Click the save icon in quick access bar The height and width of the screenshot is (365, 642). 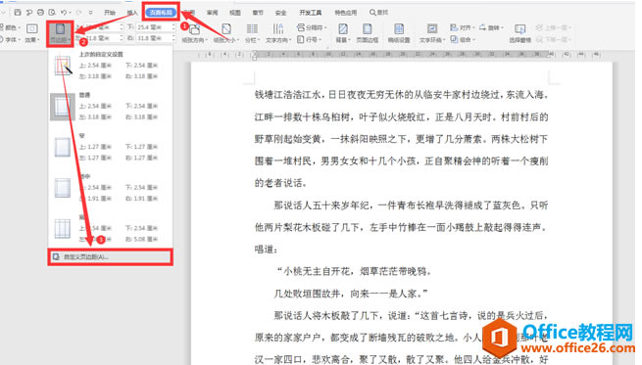pos(18,13)
